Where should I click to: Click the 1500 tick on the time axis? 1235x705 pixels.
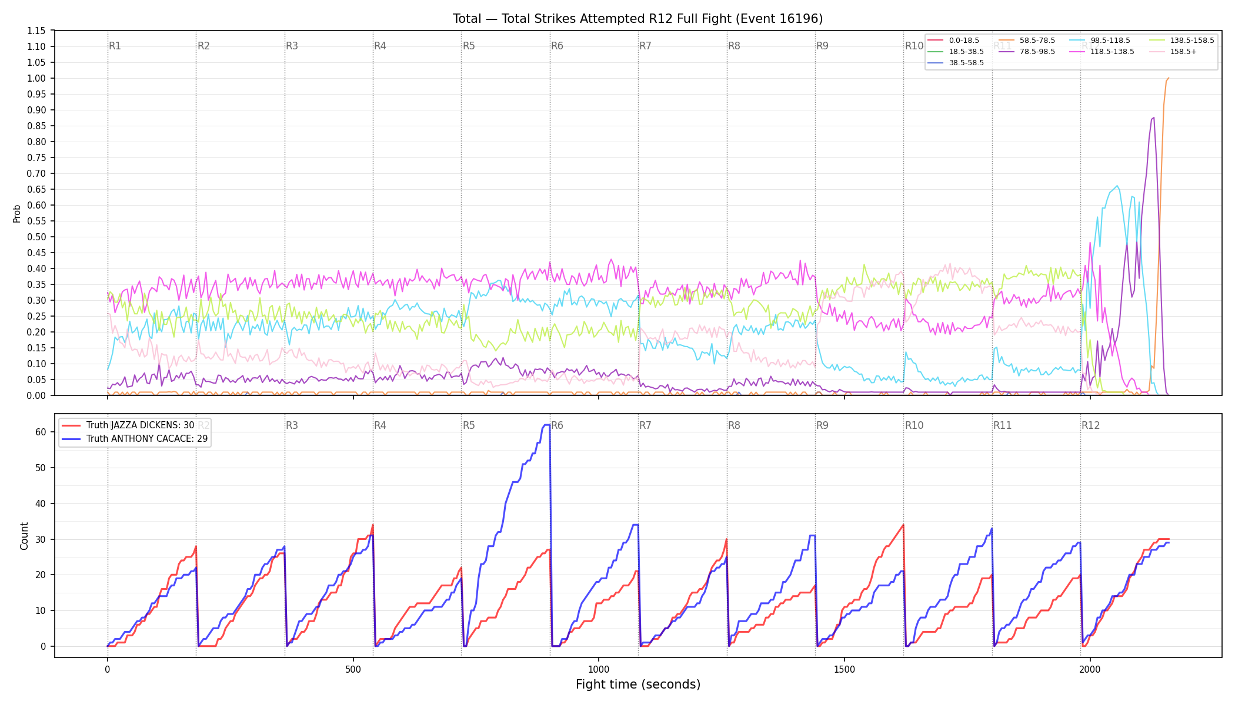click(845, 669)
